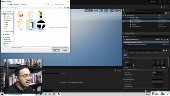
Task: Open the Scale dropdown in Transform
Action: point(128,65)
